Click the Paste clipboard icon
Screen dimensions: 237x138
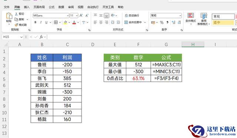point(9,16)
